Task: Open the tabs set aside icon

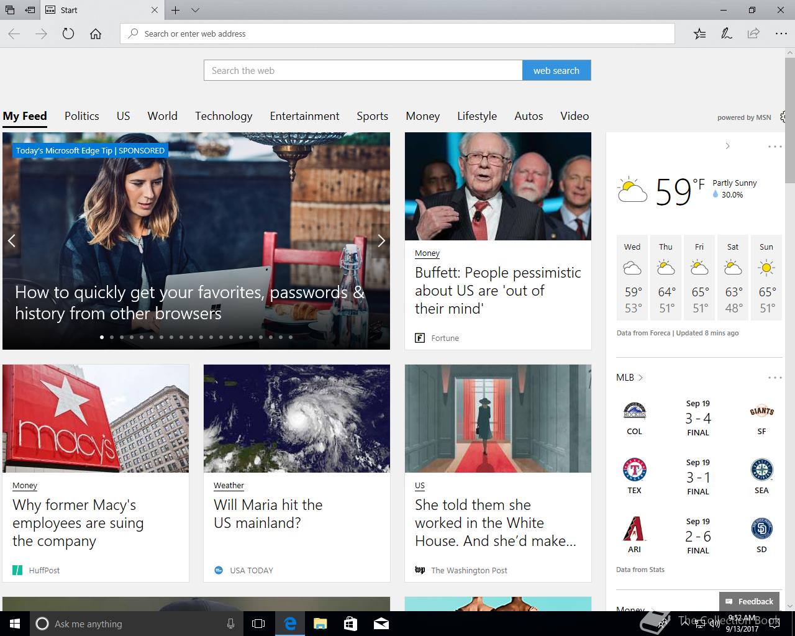Action: [10, 10]
